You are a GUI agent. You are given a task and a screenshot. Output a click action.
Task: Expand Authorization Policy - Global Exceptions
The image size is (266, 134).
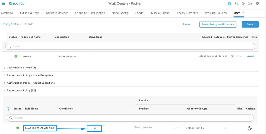click(x=5, y=83)
